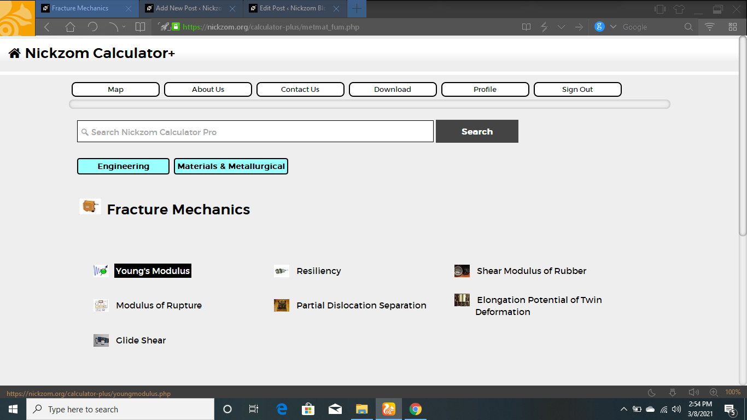The width and height of the screenshot is (747, 420).
Task: Show hidden system tray icons arrow
Action: (623, 409)
